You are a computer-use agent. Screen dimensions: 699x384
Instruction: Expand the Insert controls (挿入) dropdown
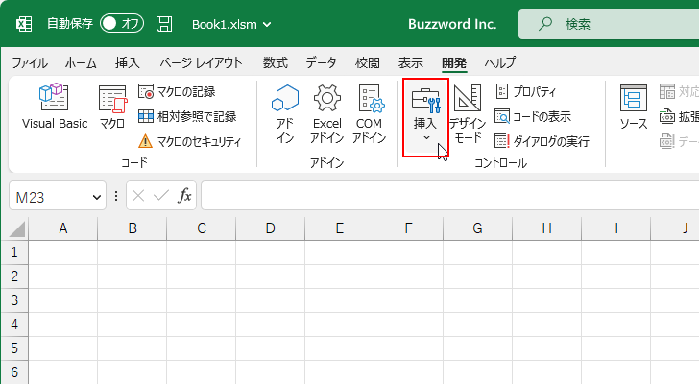[x=425, y=115]
